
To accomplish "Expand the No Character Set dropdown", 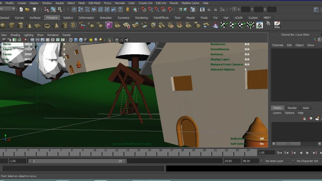I will coord(308,161).
